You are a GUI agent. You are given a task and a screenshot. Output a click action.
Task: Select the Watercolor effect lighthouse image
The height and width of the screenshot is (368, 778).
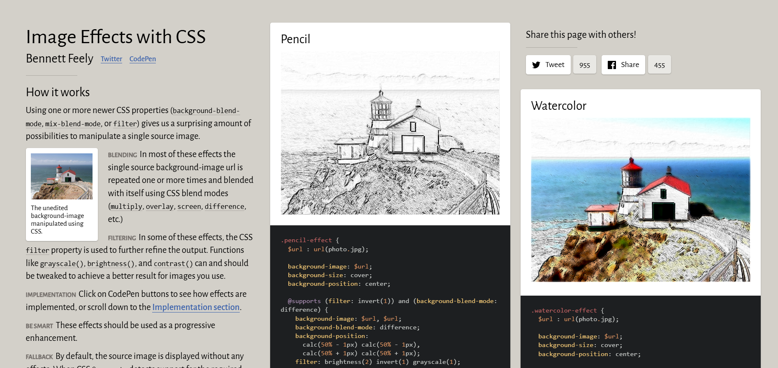click(640, 200)
